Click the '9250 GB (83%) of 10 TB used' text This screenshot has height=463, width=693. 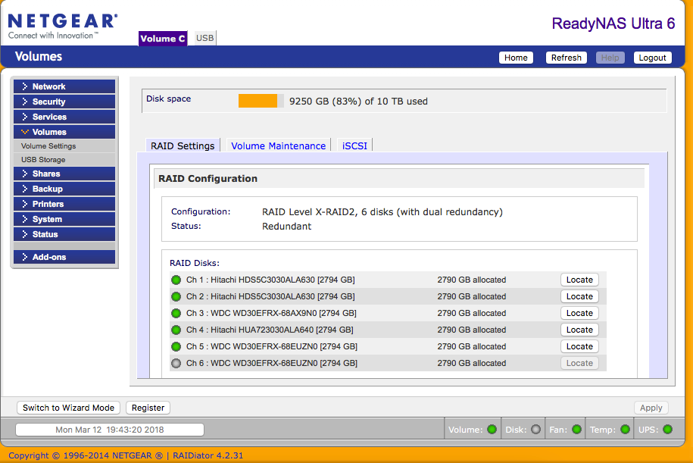tap(358, 102)
